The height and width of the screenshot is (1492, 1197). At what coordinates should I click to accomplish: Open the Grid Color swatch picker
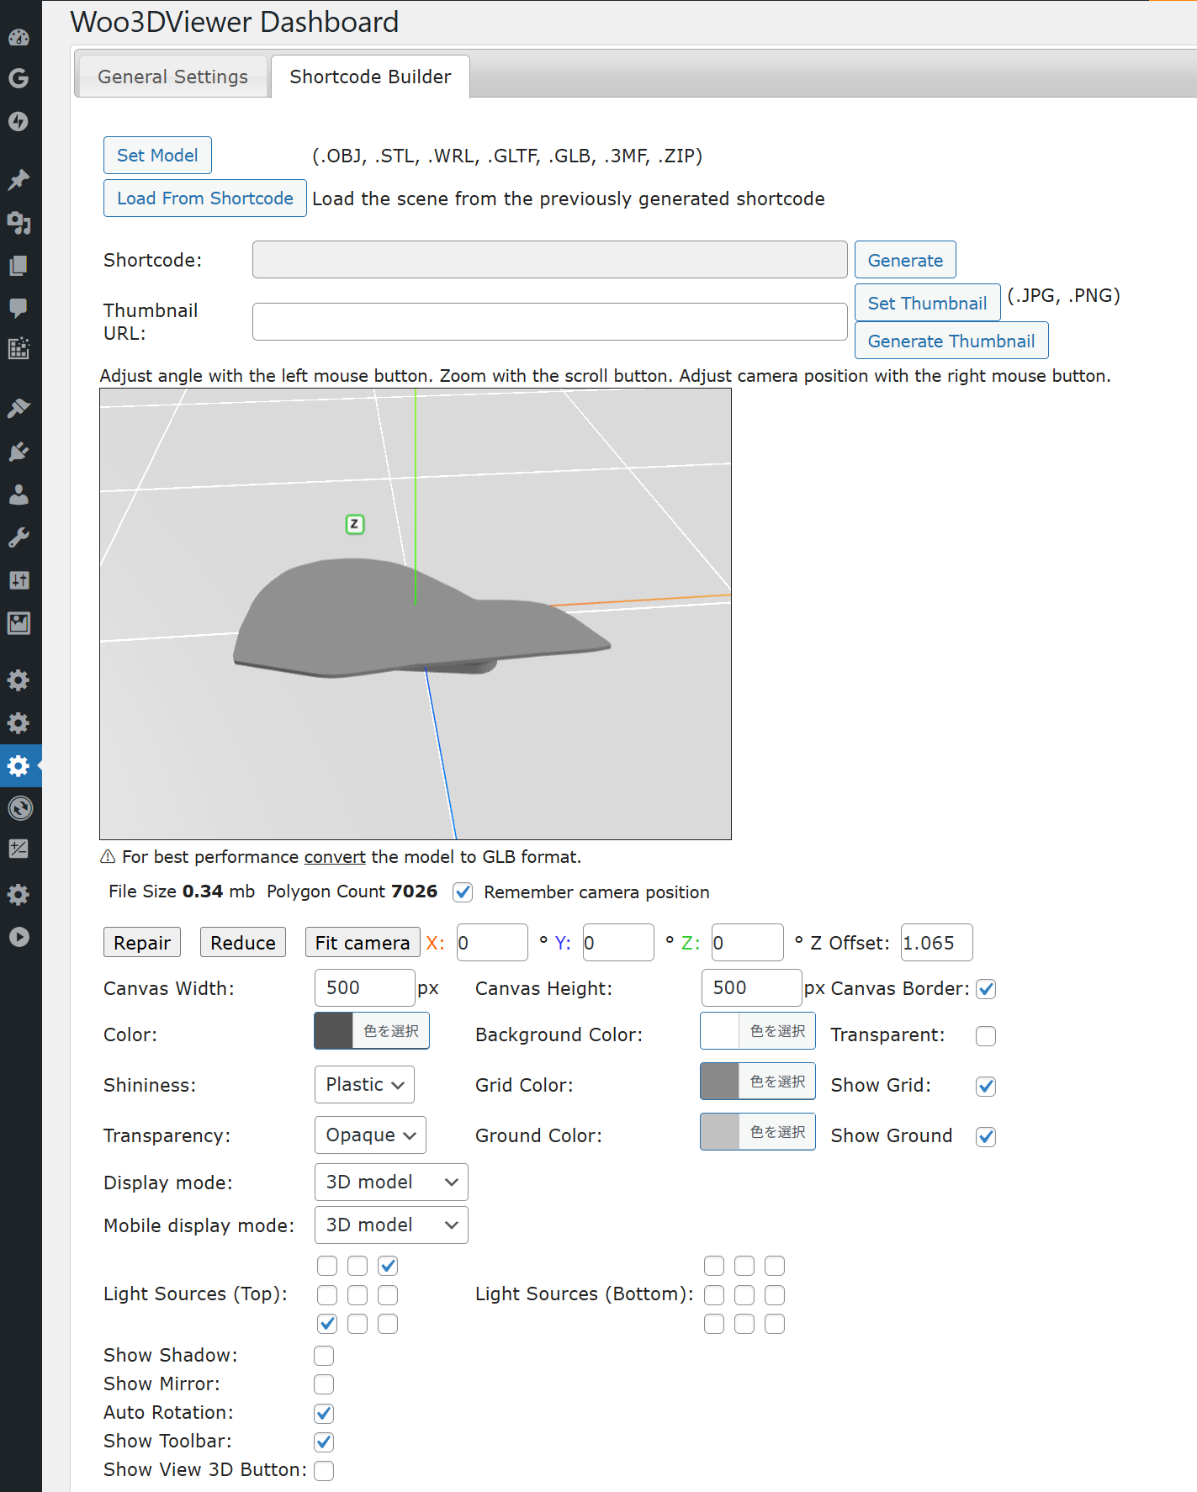(758, 1082)
